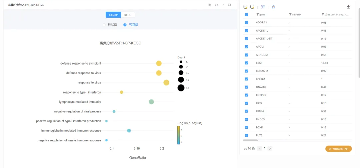360x168 pixels.
Task: Click the table horizontal scrollbar
Action: [250, 140]
